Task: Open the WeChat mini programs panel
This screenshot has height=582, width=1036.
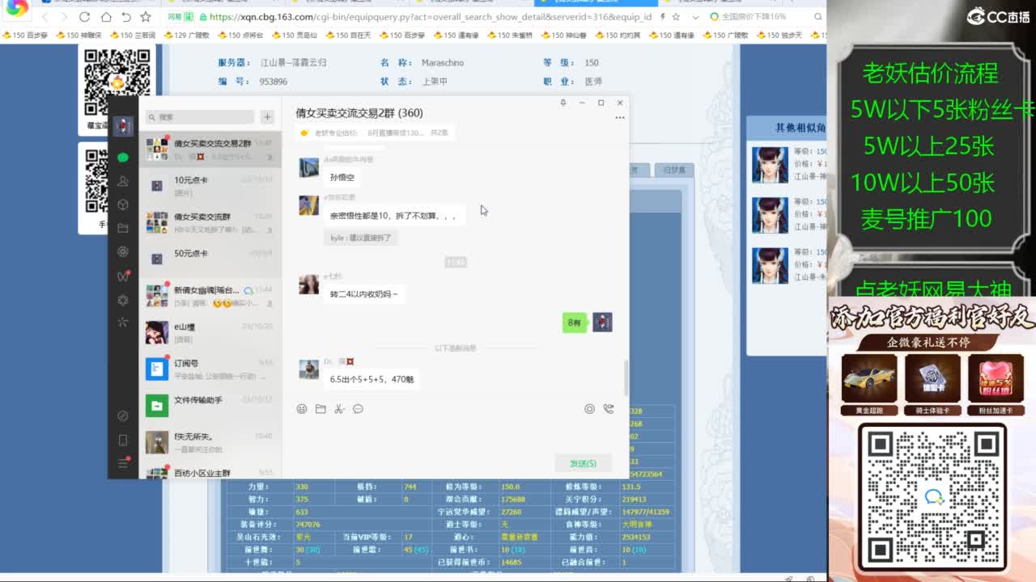Action: click(x=123, y=416)
